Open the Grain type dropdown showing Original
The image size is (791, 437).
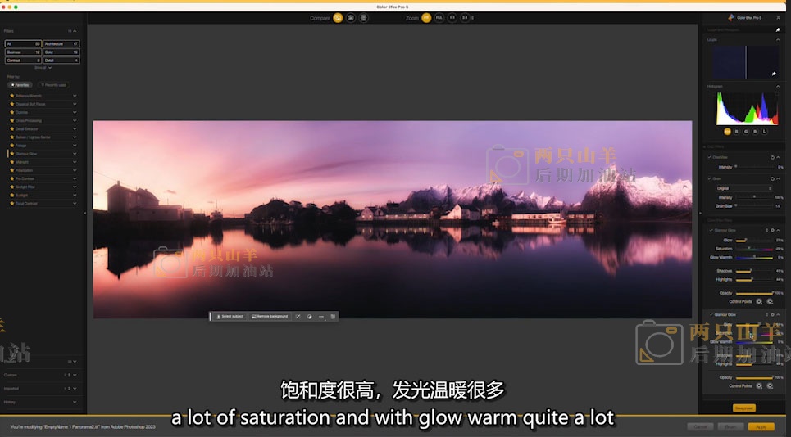point(743,188)
